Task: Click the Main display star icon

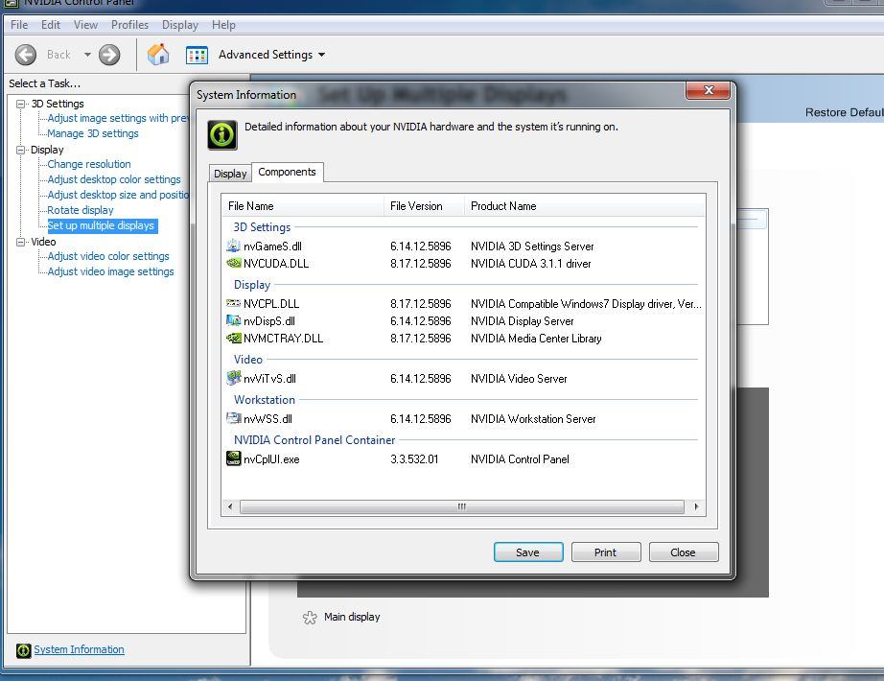Action: click(x=310, y=618)
